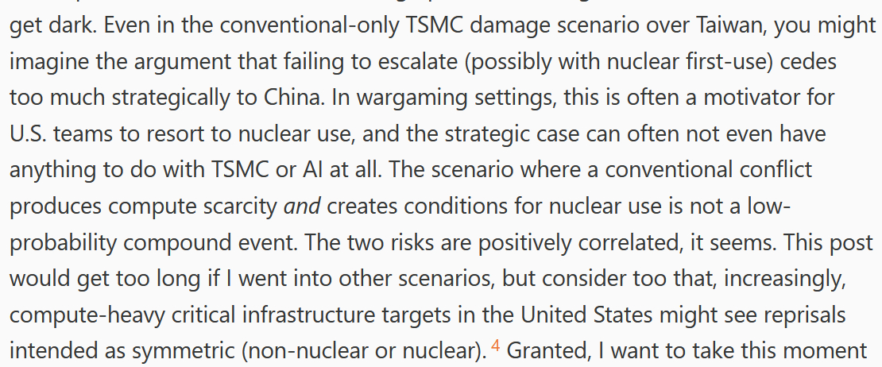Open footnote 4 reference link
Image resolution: width=882 pixels, height=367 pixels.
495,345
